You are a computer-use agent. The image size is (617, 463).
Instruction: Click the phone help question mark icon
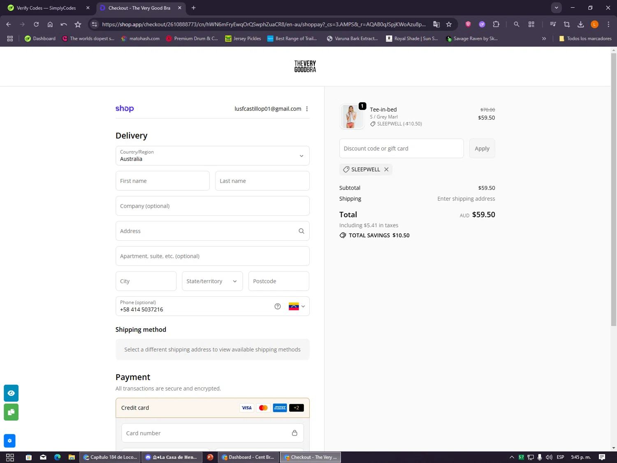[x=278, y=306]
